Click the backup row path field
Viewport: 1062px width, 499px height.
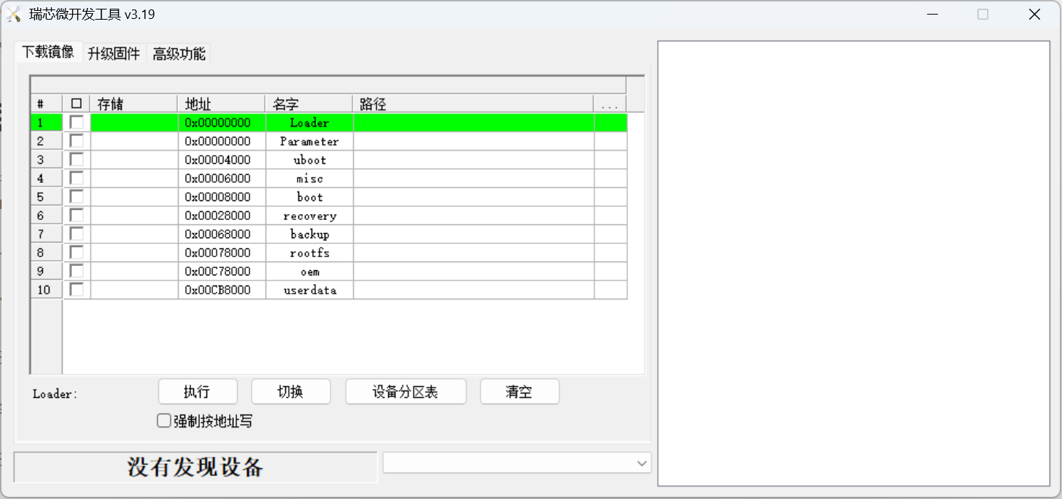473,235
